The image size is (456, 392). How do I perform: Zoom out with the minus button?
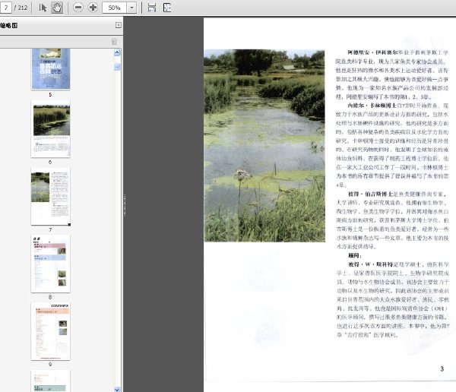click(78, 8)
